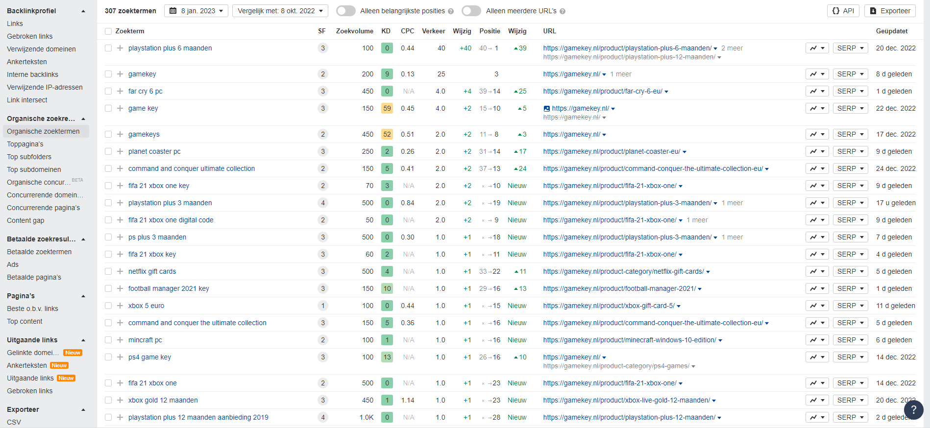Open 'Content gap' in sidebar

[25, 220]
